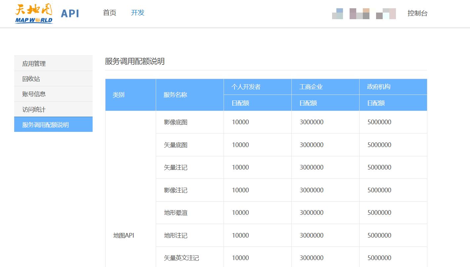
Task: Click 3000000 in the 地形晕渲 row
Action: coord(312,212)
